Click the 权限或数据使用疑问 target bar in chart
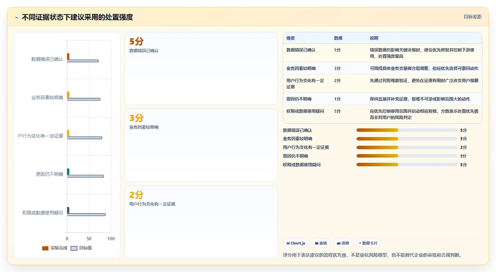Image resolution: width=496 pixels, height=272 pixels. [x=86, y=215]
